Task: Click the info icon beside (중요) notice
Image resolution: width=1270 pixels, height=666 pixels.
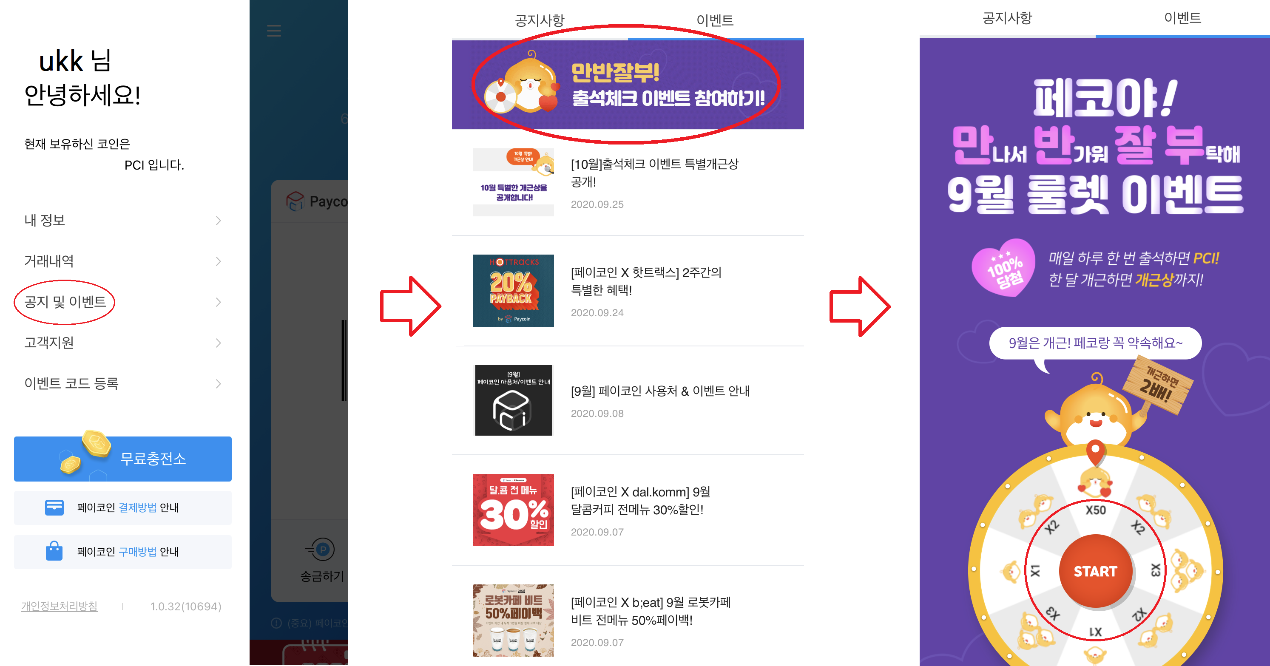Action: tap(277, 623)
